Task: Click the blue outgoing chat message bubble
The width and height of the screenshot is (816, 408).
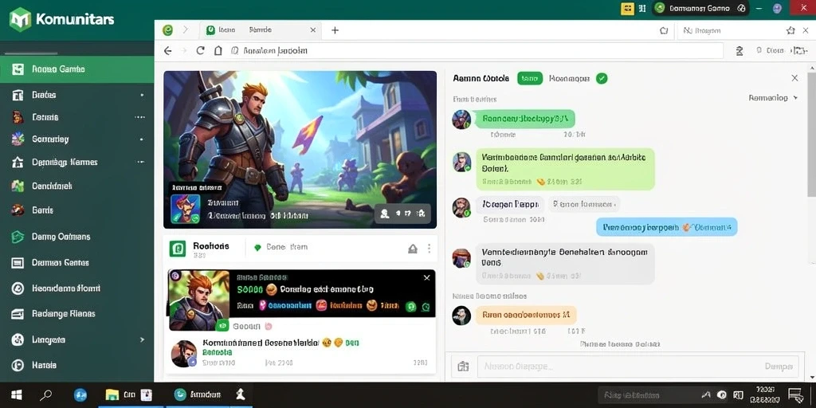Action: [x=667, y=227]
